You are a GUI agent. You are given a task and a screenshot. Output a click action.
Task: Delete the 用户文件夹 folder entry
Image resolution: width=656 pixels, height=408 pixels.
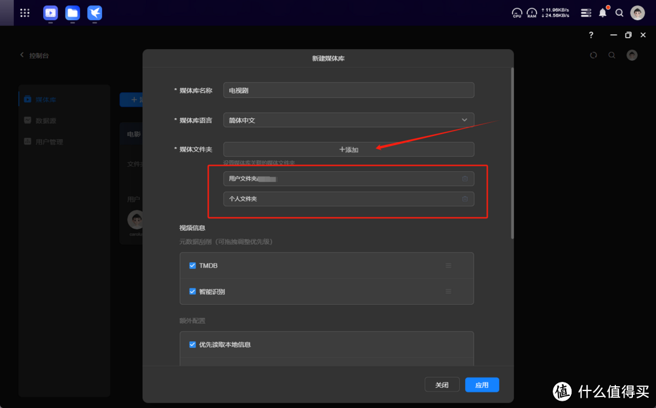tap(465, 179)
